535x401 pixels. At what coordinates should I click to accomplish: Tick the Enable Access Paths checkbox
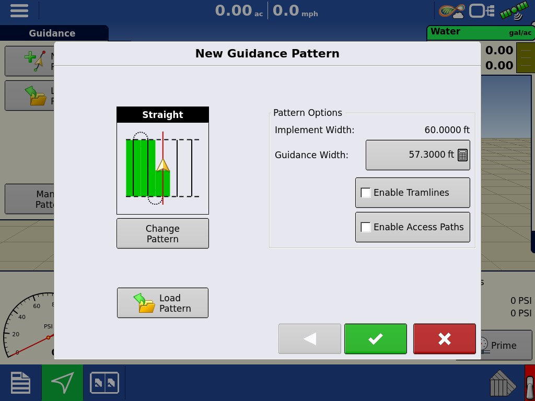[x=366, y=227]
